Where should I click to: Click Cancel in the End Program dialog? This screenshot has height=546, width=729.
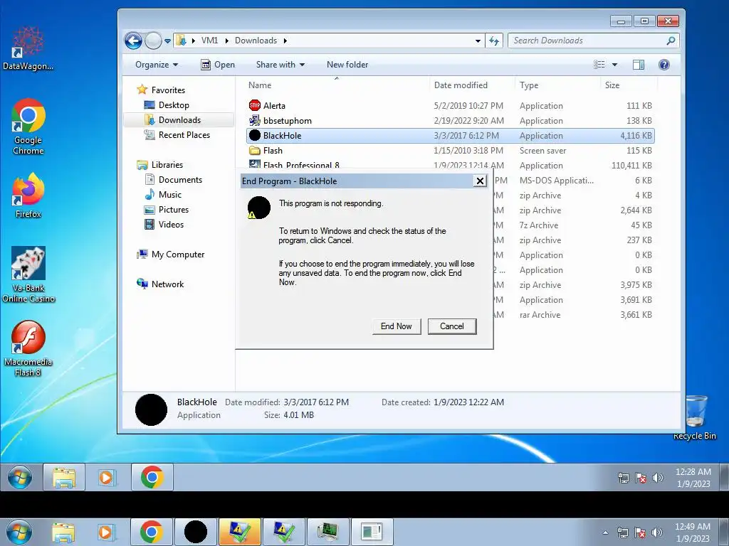click(x=452, y=326)
